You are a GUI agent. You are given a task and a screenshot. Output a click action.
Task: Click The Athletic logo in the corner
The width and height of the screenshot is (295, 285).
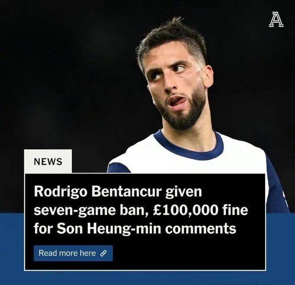tap(276, 19)
